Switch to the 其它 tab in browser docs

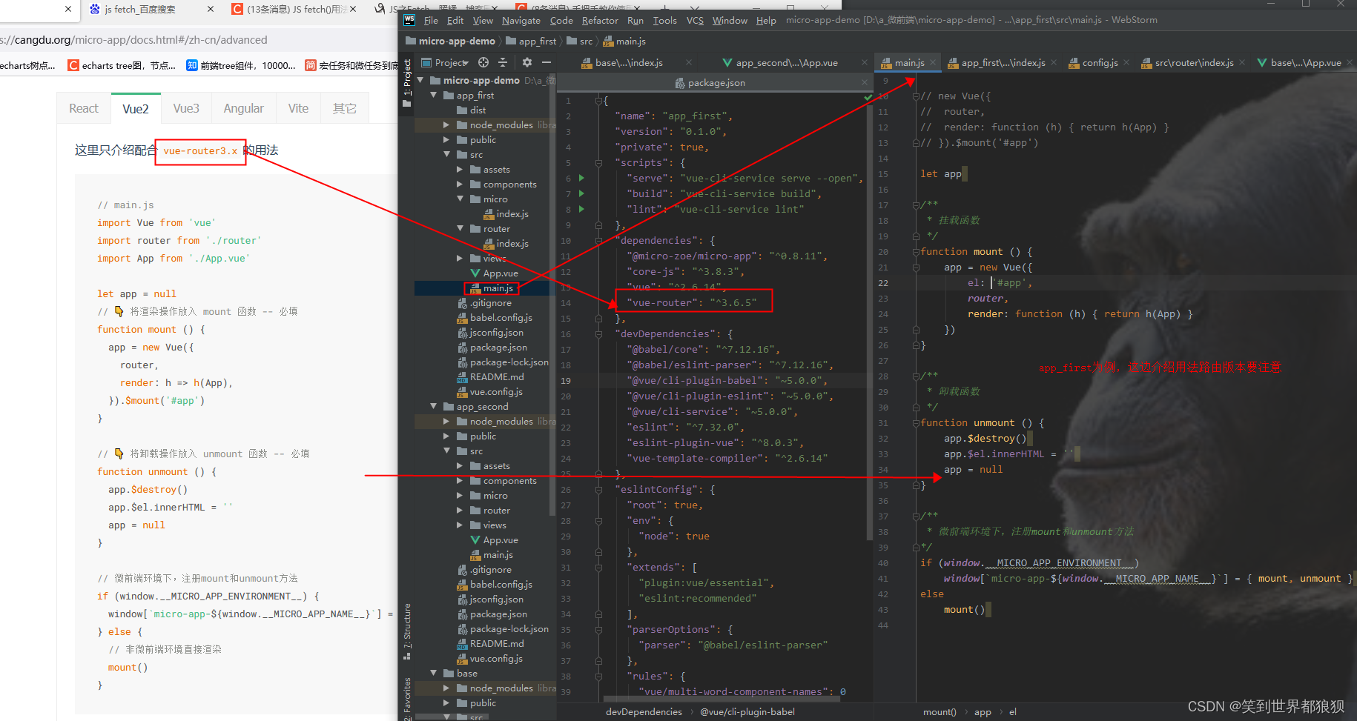(344, 108)
